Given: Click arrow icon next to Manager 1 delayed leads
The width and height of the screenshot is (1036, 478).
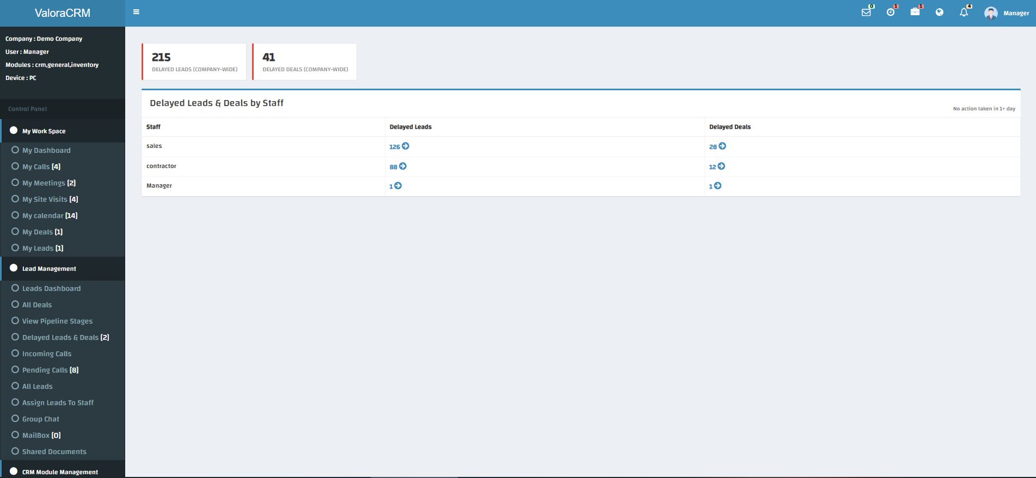Looking at the screenshot, I should pyautogui.click(x=398, y=186).
